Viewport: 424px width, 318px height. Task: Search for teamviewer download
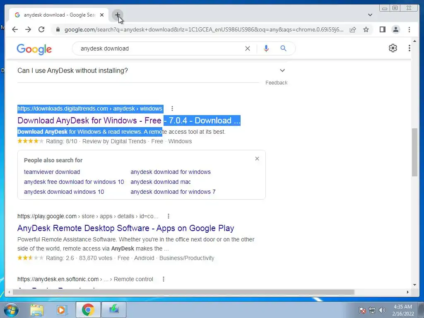pyautogui.click(x=52, y=172)
